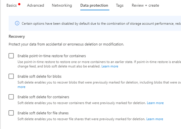Enable point-in-time restore for containers checkbox

point(11,56)
